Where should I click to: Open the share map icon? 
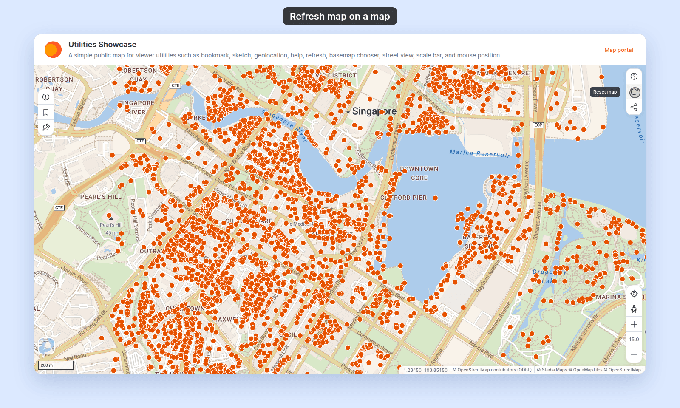point(634,107)
